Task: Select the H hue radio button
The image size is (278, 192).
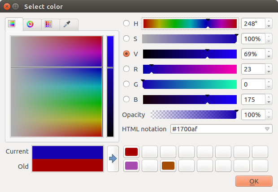Action: (126, 24)
